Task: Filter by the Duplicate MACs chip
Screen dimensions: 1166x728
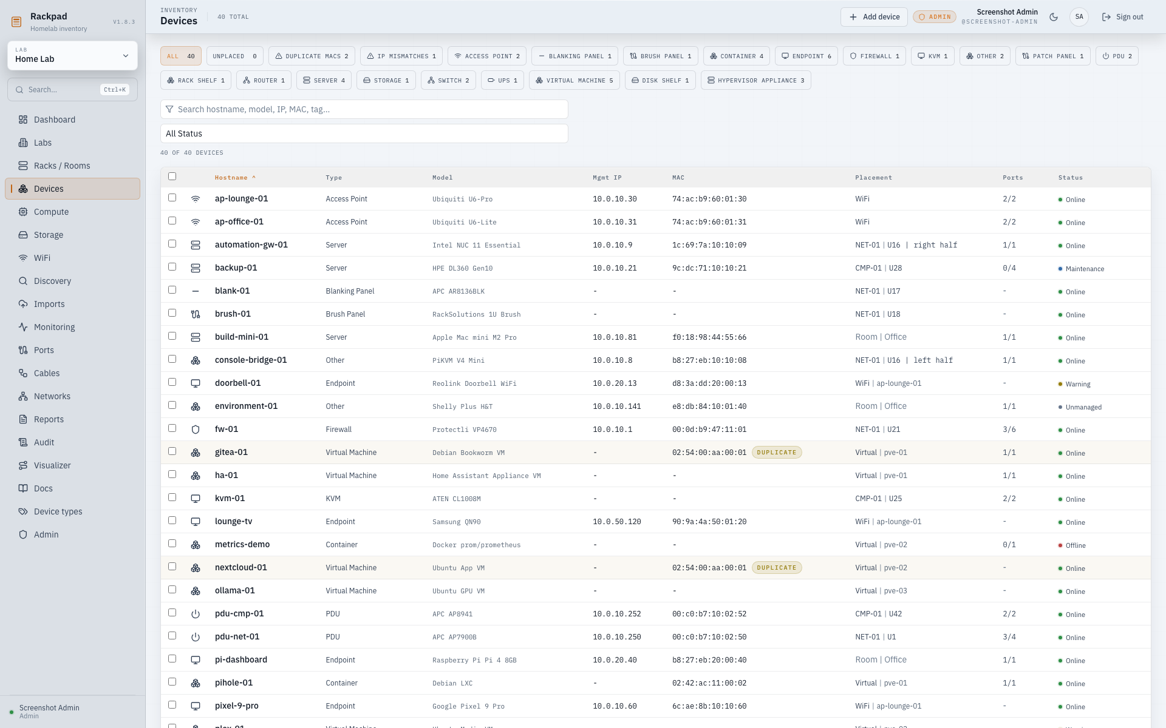Action: 312,56
